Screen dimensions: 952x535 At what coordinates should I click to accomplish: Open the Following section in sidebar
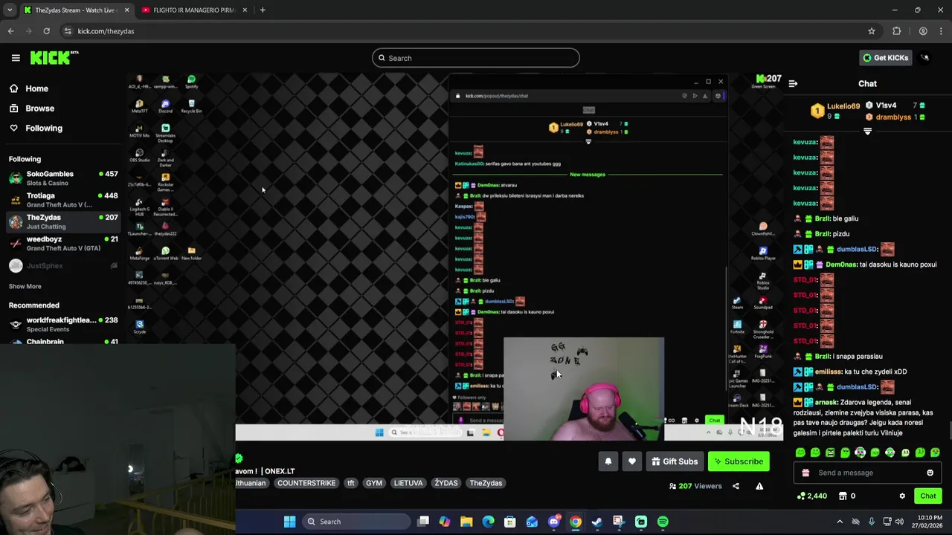[x=44, y=128]
